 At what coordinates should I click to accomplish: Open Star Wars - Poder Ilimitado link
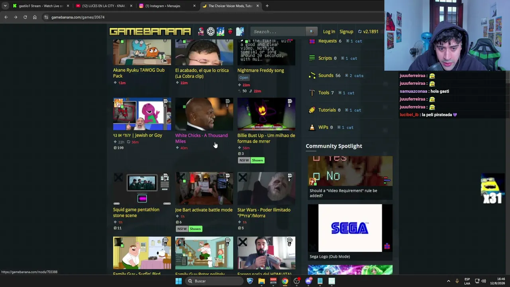264,212
